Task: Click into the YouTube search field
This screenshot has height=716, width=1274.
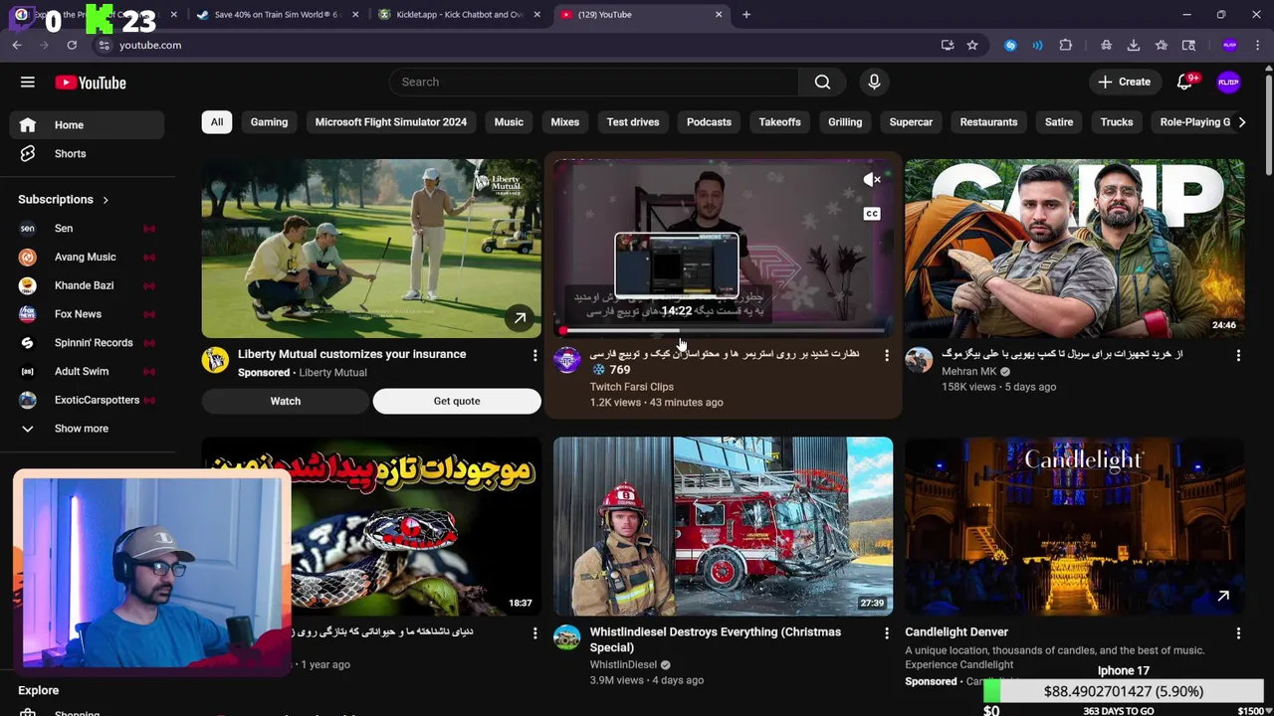Action: [x=594, y=82]
